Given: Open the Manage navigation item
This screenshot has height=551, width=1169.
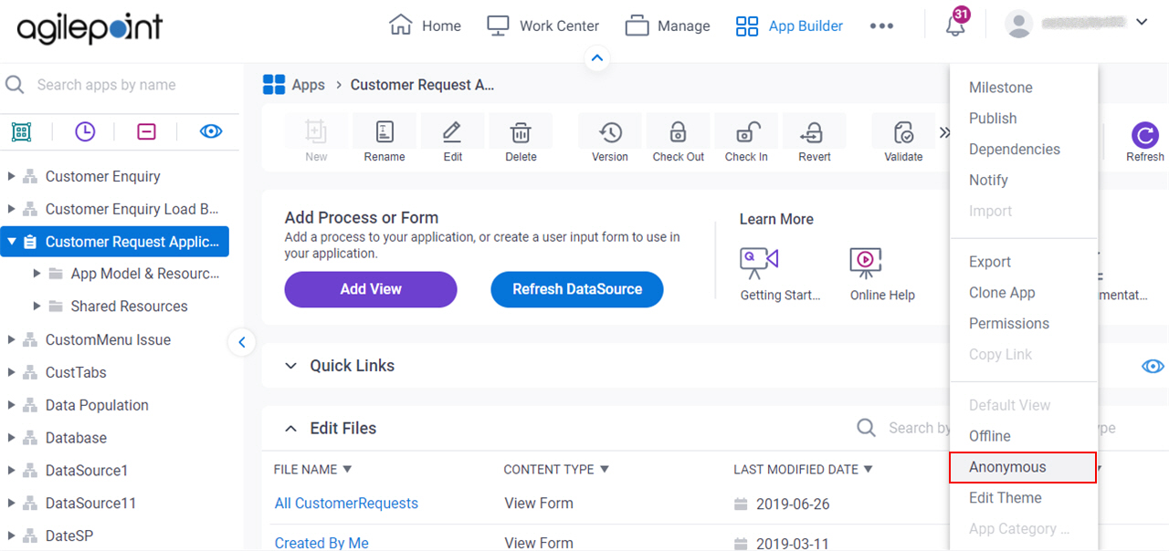Looking at the screenshot, I should pyautogui.click(x=668, y=26).
